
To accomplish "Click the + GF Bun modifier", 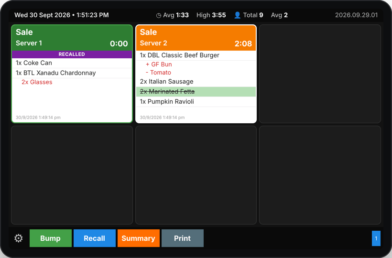I will (159, 64).
